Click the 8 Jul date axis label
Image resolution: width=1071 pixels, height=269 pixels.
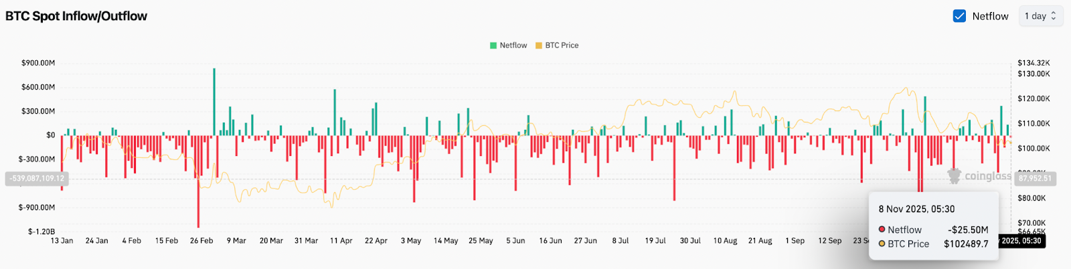[x=620, y=241]
